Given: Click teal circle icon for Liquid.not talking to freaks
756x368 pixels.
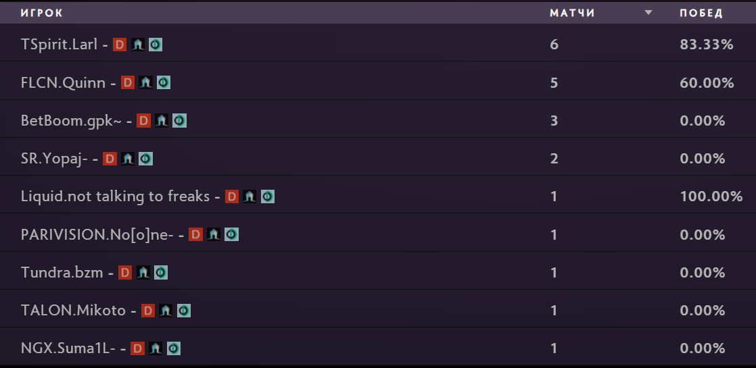Looking at the screenshot, I should [268, 196].
